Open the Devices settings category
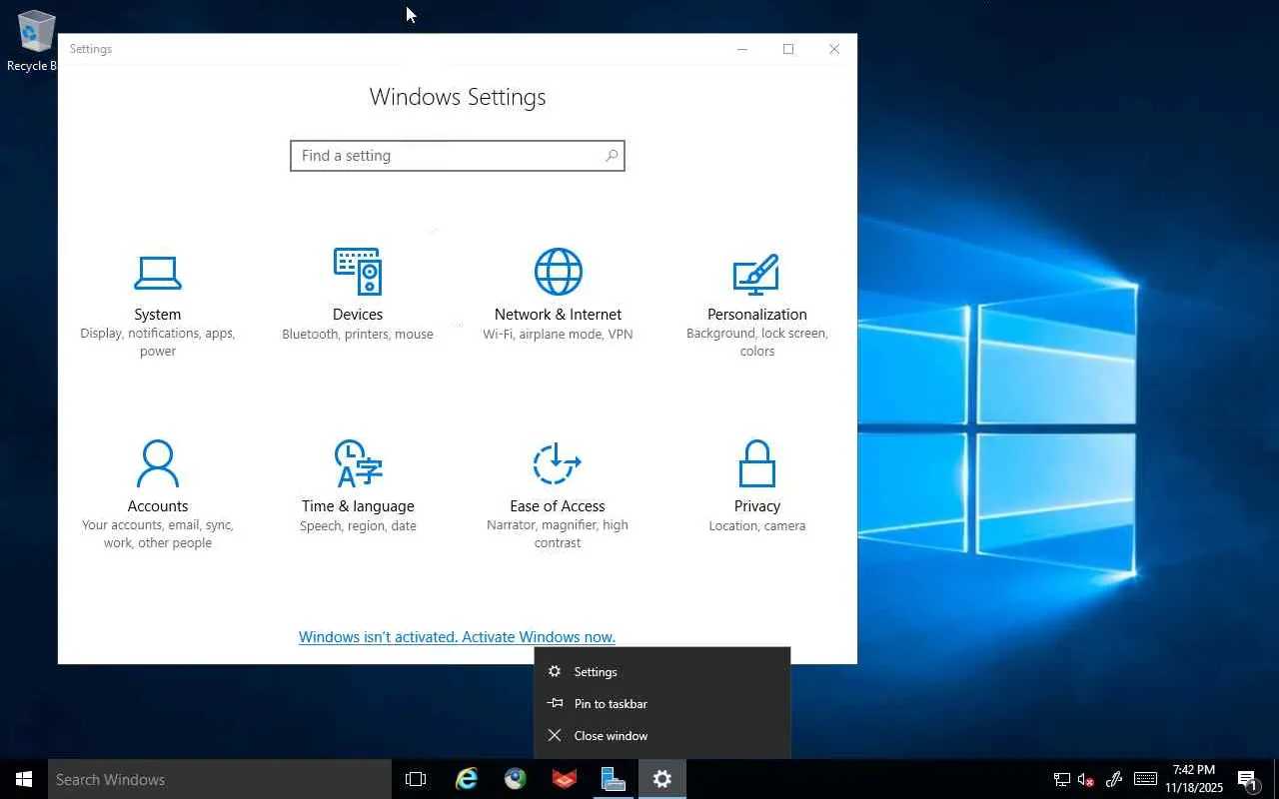 (358, 296)
